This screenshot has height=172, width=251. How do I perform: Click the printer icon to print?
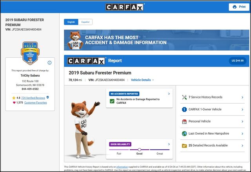pyautogui.click(x=235, y=7)
